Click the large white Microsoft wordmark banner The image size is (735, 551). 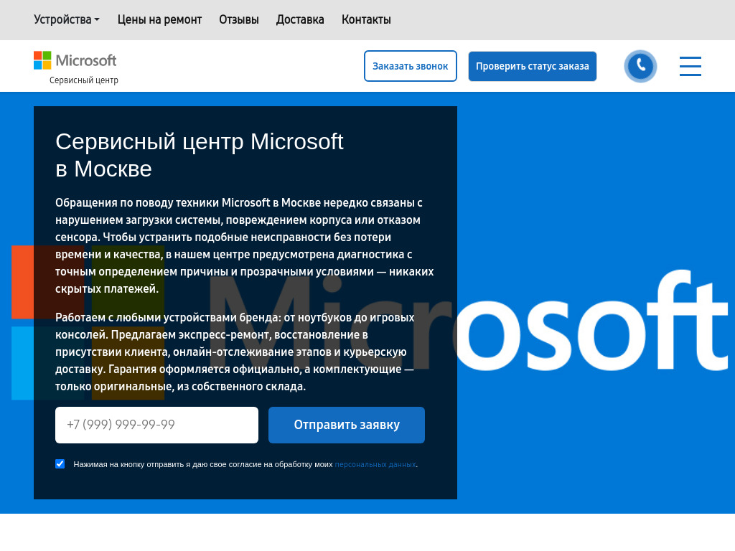pos(589,323)
